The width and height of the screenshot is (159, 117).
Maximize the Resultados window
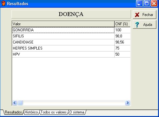147,4
